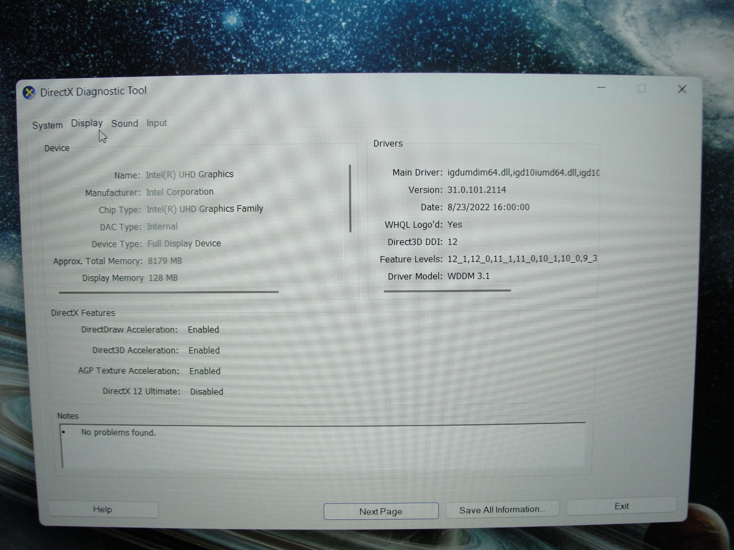Click the DirectX 12 Ultimate Disabled status
Image resolution: width=734 pixels, height=550 pixels.
tap(206, 391)
